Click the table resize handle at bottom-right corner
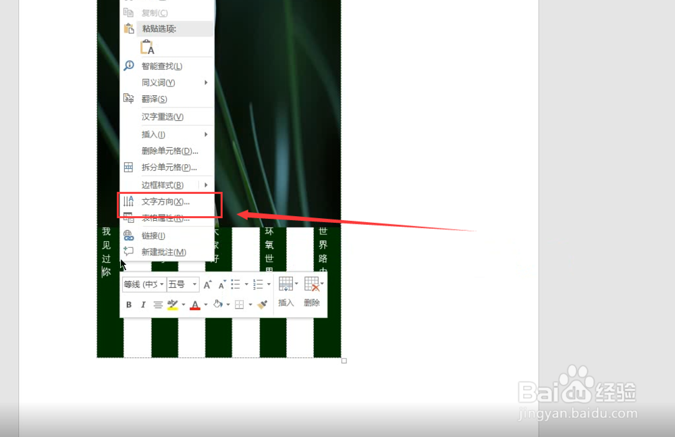Image resolution: width=675 pixels, height=437 pixels. pyautogui.click(x=344, y=361)
